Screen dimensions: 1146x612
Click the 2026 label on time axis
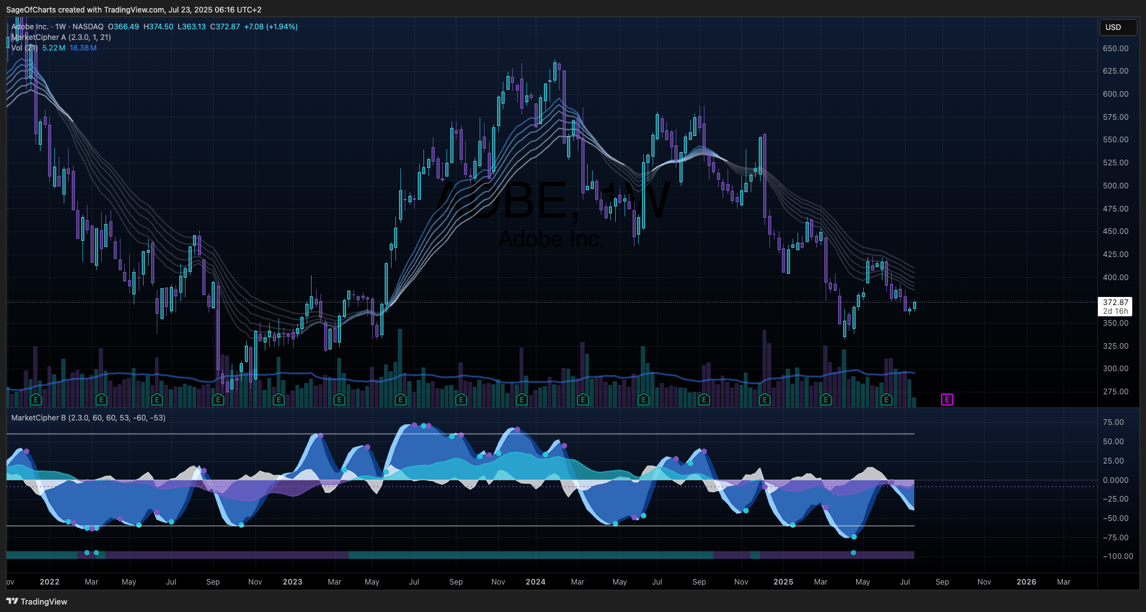[1026, 582]
